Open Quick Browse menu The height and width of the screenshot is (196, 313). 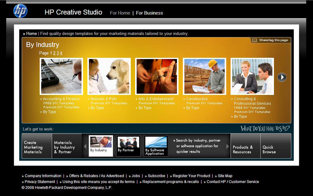[x=276, y=146]
